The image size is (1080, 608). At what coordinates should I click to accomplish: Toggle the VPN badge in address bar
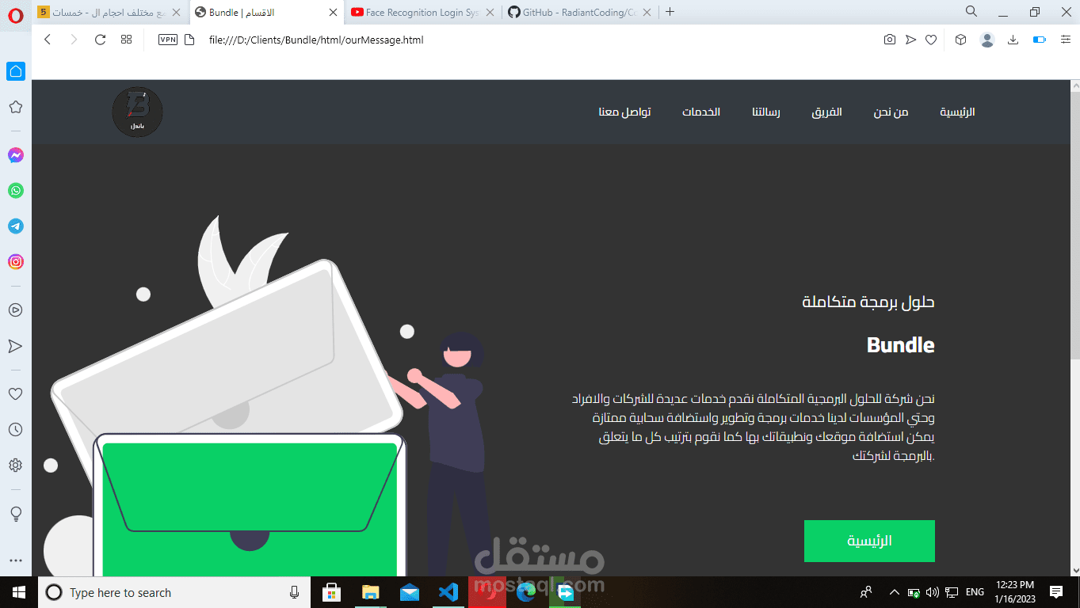(168, 40)
